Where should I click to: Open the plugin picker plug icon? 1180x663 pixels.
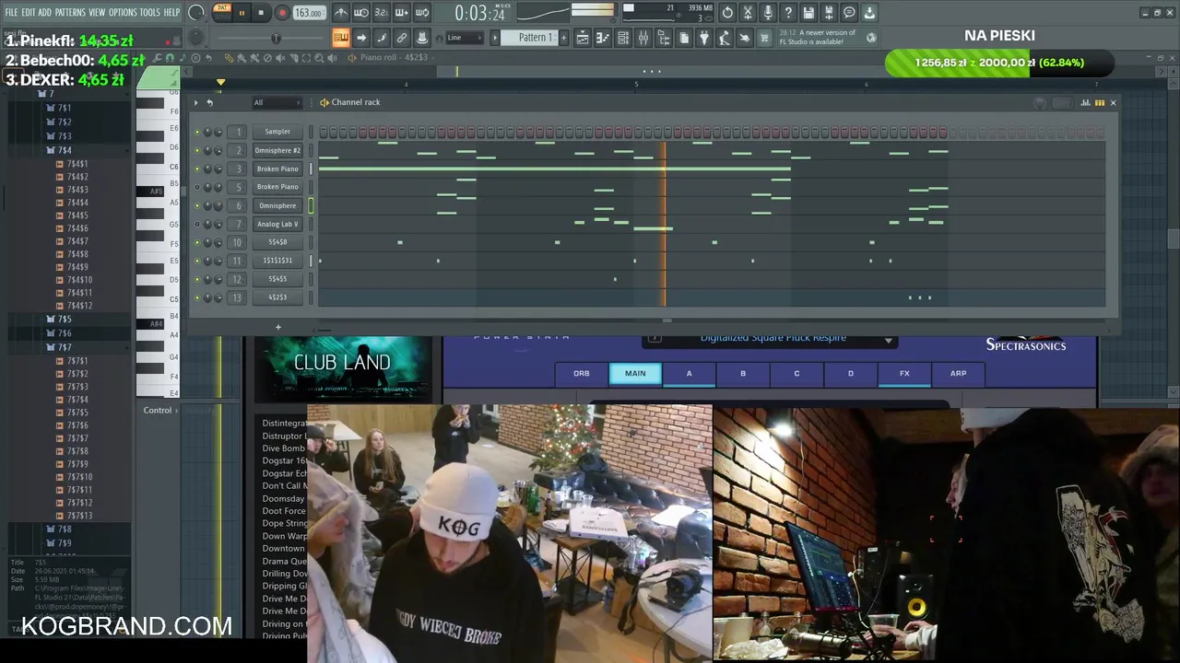[x=704, y=38]
